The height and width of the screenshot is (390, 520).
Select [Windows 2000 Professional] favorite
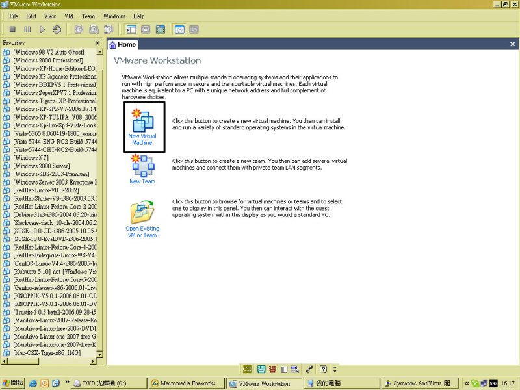[48, 60]
